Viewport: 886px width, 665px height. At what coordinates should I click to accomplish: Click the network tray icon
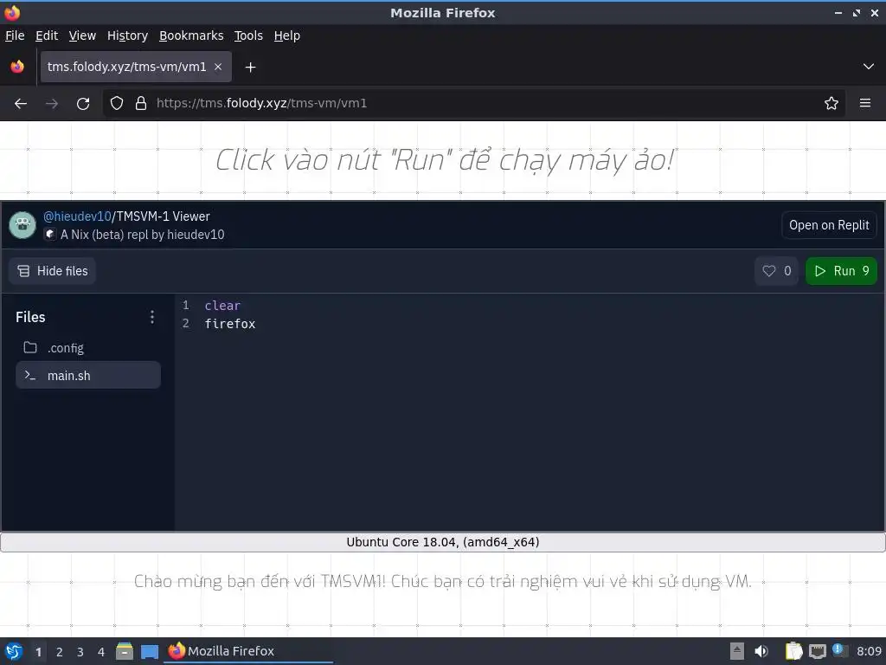(817, 652)
